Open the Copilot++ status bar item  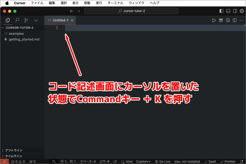click(143, 161)
